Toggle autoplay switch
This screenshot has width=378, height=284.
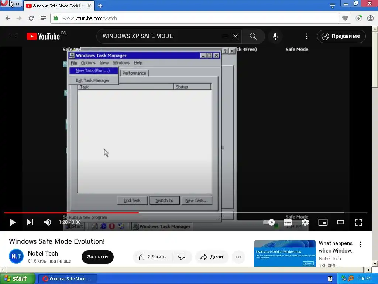click(269, 222)
